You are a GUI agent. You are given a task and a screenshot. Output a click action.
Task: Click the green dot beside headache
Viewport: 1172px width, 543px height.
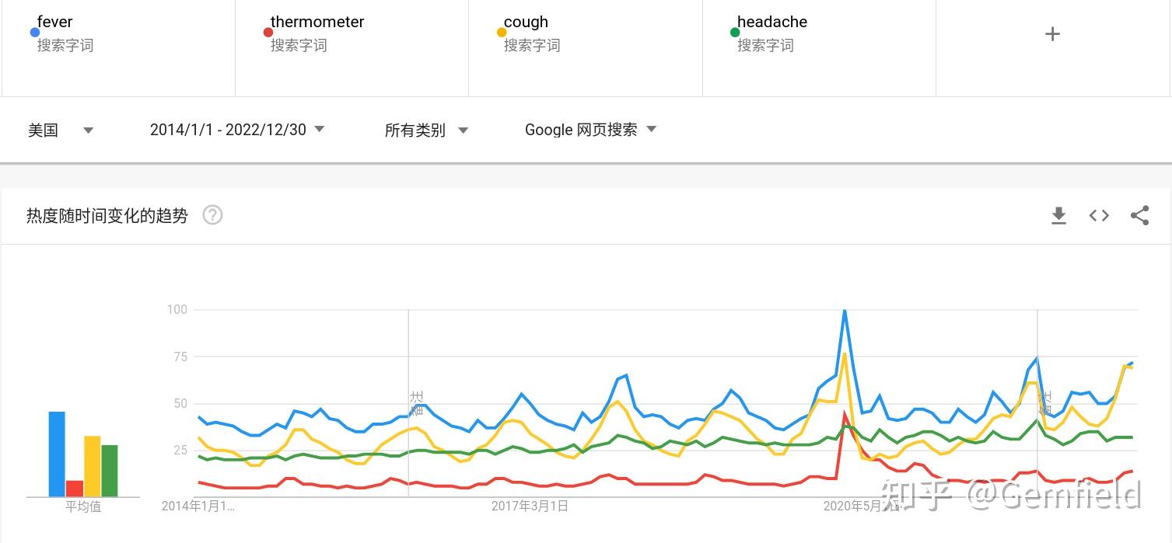click(x=734, y=33)
